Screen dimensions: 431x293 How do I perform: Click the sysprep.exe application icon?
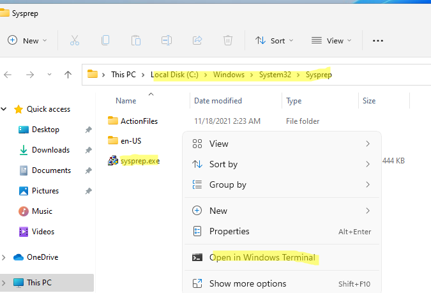pos(113,160)
